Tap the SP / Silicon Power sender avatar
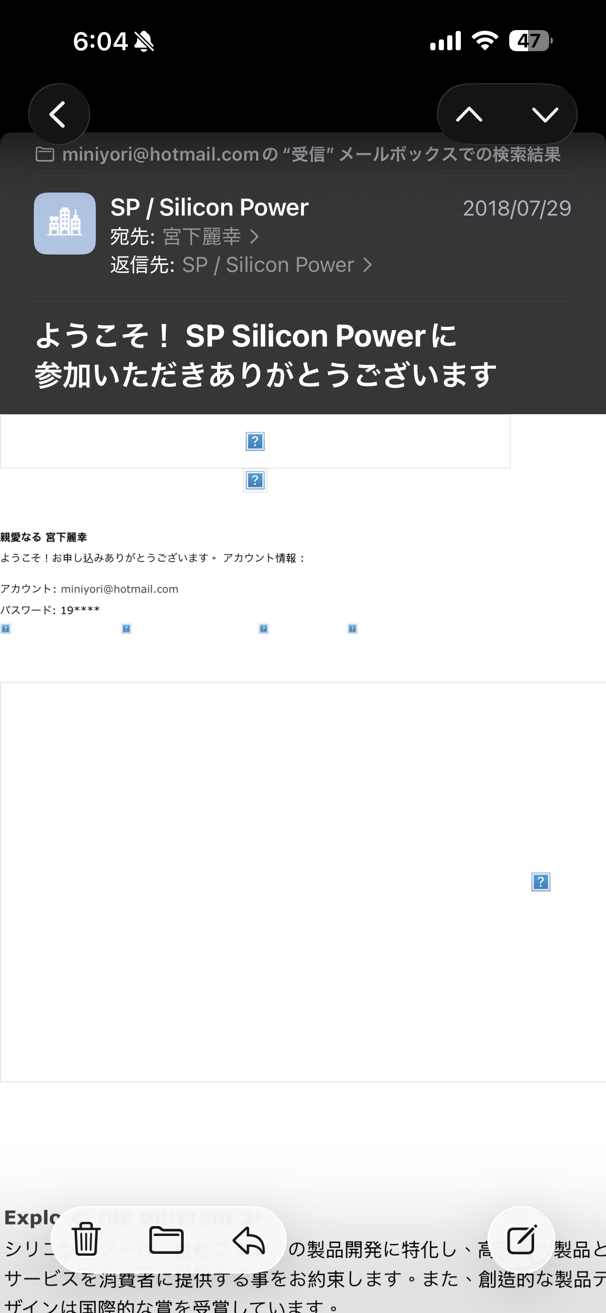606x1313 pixels. pyautogui.click(x=65, y=223)
